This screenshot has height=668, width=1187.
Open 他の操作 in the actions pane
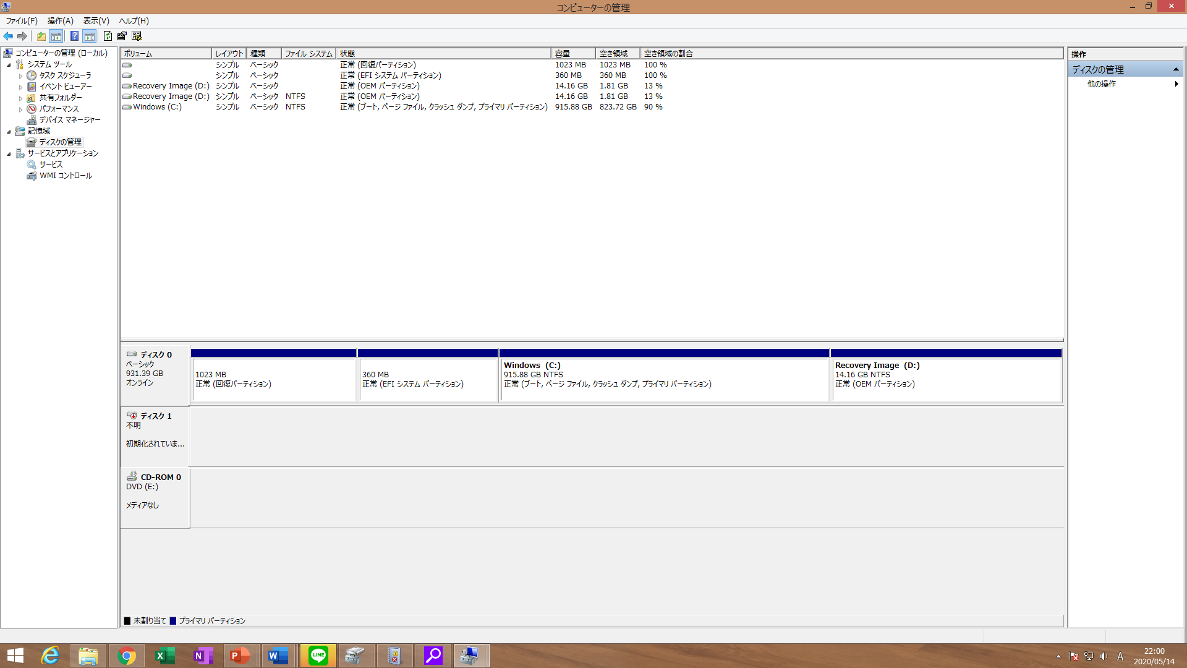click(x=1101, y=84)
